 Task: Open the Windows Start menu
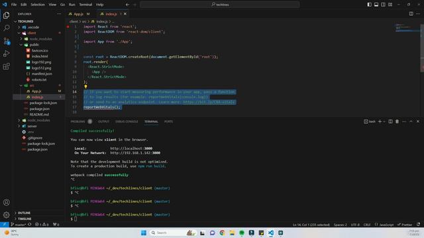click(144, 233)
